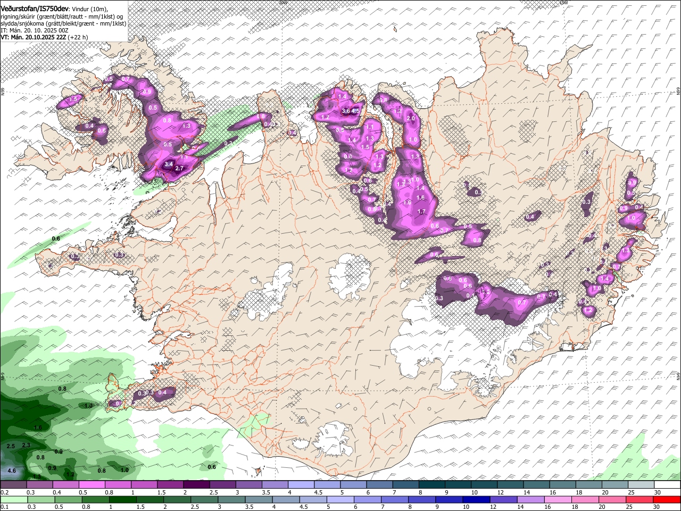Viewport: 681px width, 511px height.
Task: Pick the pale green 0.1 rain scale swatch
Action: [13, 499]
